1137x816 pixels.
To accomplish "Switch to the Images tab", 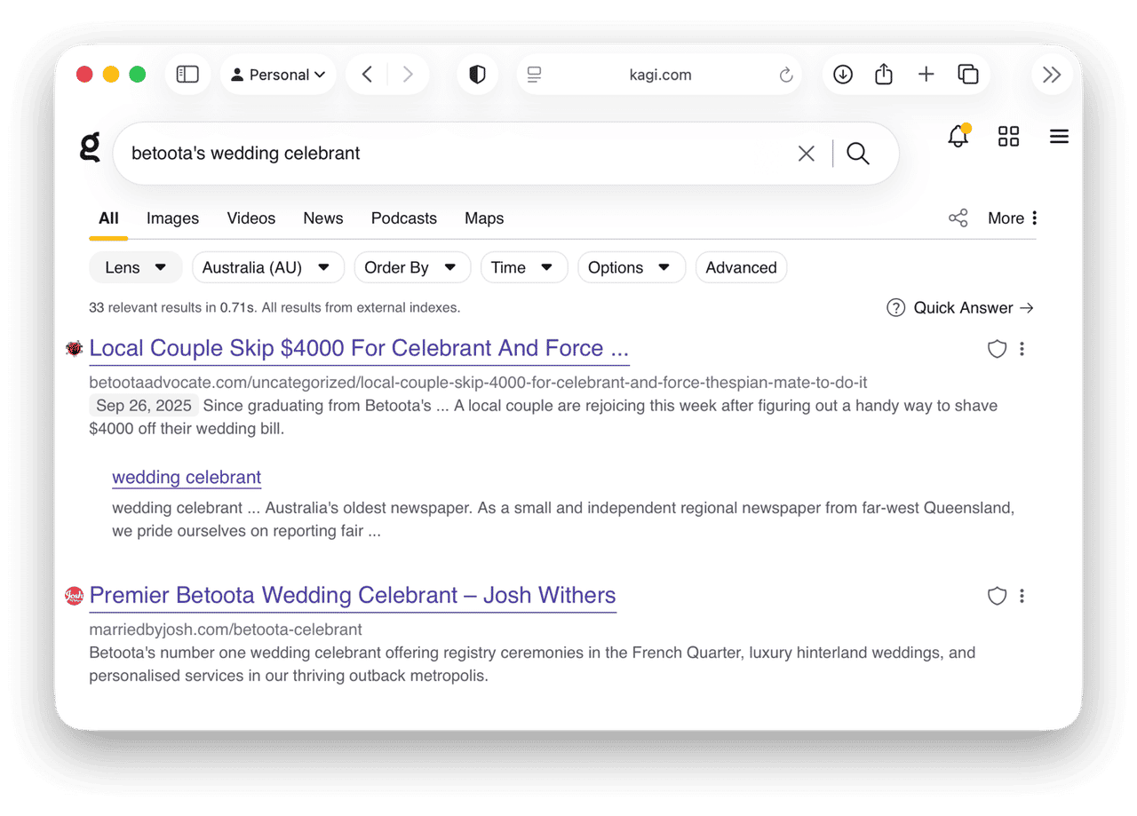I will tap(172, 218).
